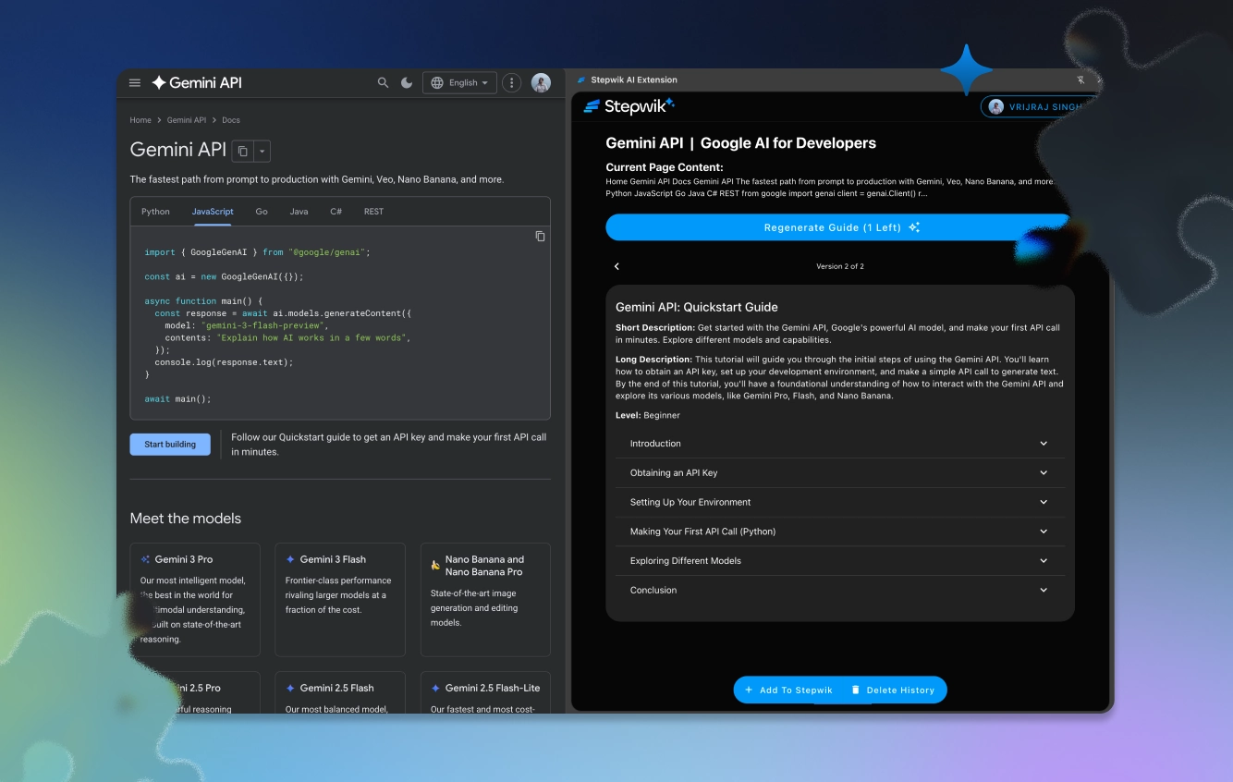
Task: Click the Gemini 2.5 Flash sparkle icon
Action: tap(290, 688)
